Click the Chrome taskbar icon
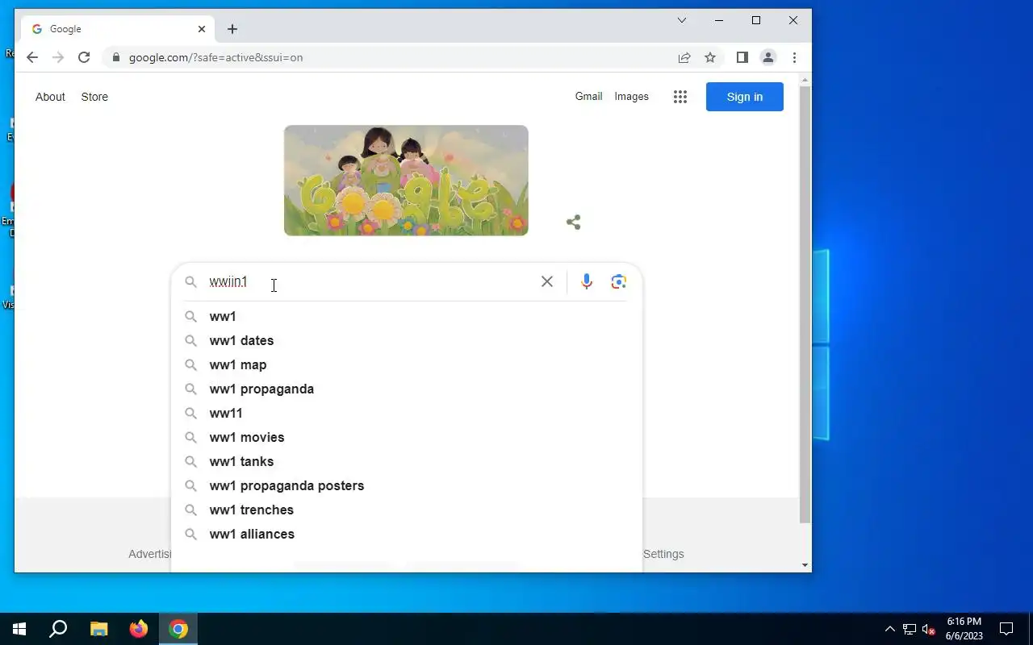Image resolution: width=1033 pixels, height=645 pixels. point(178,629)
